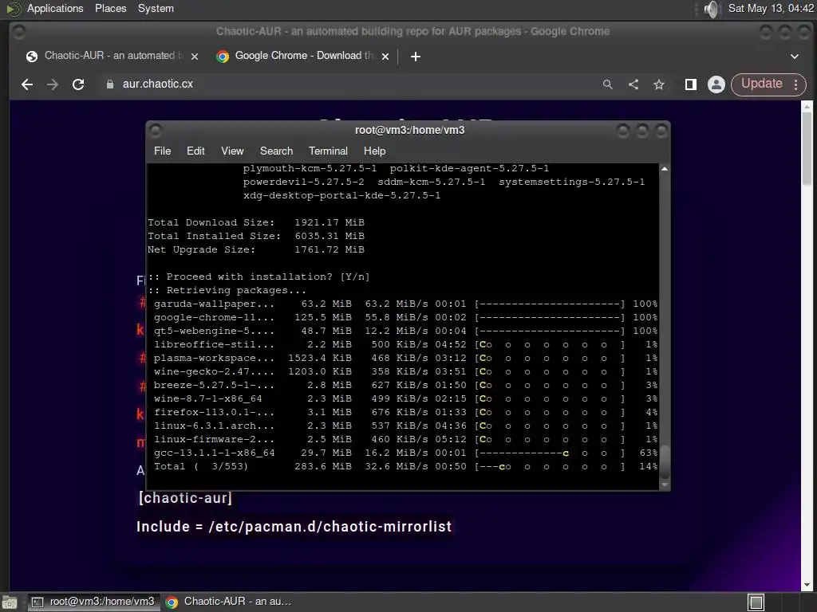Image resolution: width=817 pixels, height=612 pixels.
Task: Click 'Proceed with installation?' prompt line
Action: (x=259, y=277)
